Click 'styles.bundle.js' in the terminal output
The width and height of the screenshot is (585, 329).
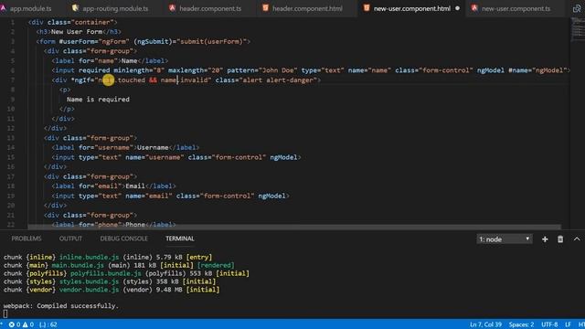tap(90, 281)
